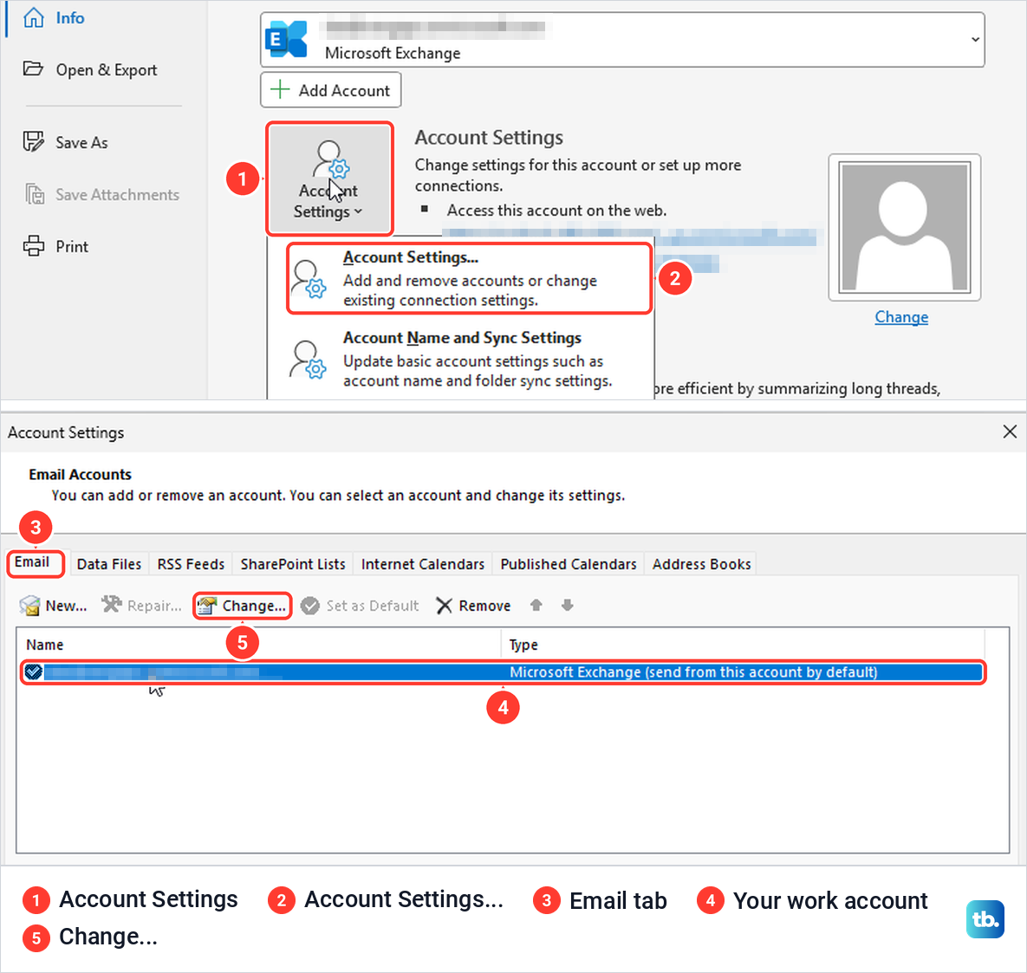This screenshot has width=1027, height=973.
Task: Click Set as Default in the toolbar
Action: point(360,606)
